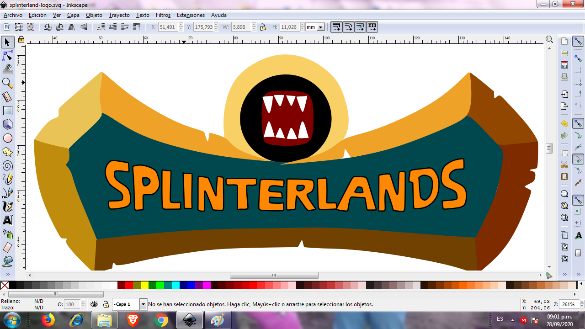
Task: Expand the snap bar overflow chevron
Action: (x=578, y=275)
